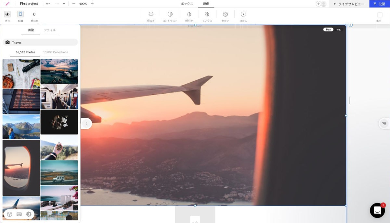Switch to the ボックス tab
Image resolution: width=390 pixels, height=223 pixels.
tap(187, 4)
